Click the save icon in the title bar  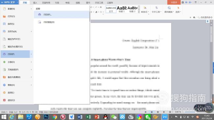[x=183, y=2]
